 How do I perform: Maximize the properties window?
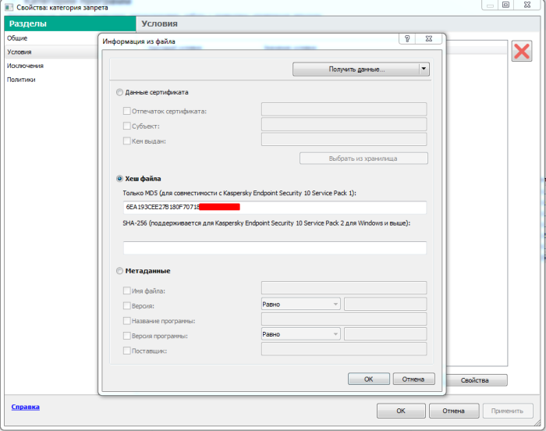pos(505,5)
